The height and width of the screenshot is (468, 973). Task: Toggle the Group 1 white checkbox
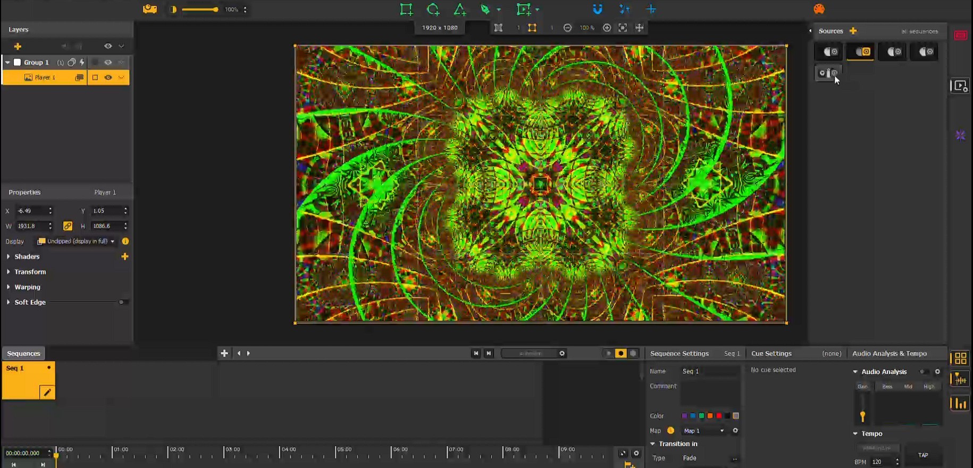click(17, 62)
